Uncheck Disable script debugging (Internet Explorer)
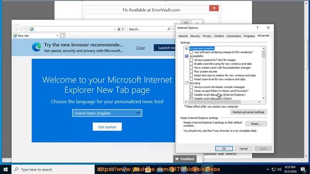This screenshot has height=174, width=310. [x=191, y=95]
